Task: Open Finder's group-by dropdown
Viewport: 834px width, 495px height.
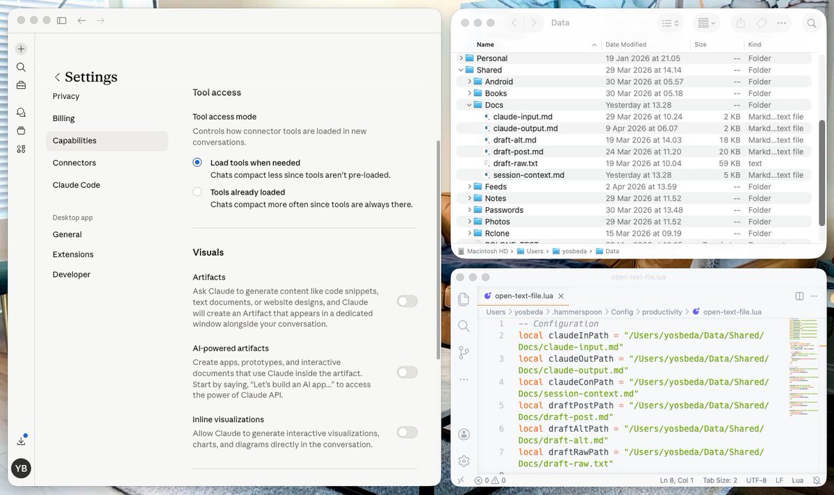Action: point(708,23)
